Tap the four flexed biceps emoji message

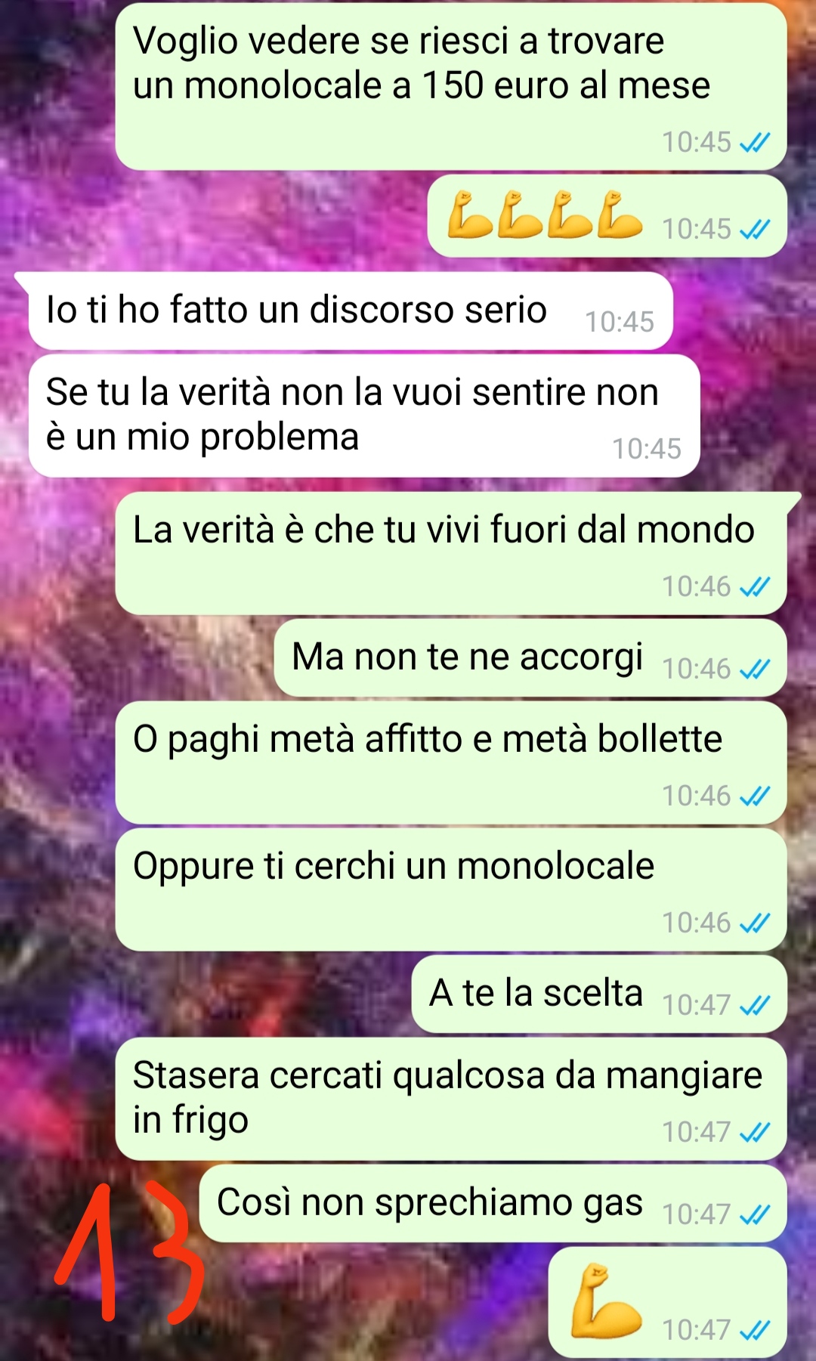(x=607, y=216)
